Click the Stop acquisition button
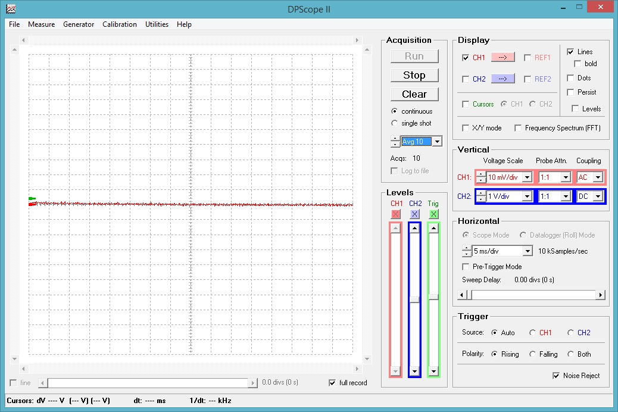 click(414, 75)
